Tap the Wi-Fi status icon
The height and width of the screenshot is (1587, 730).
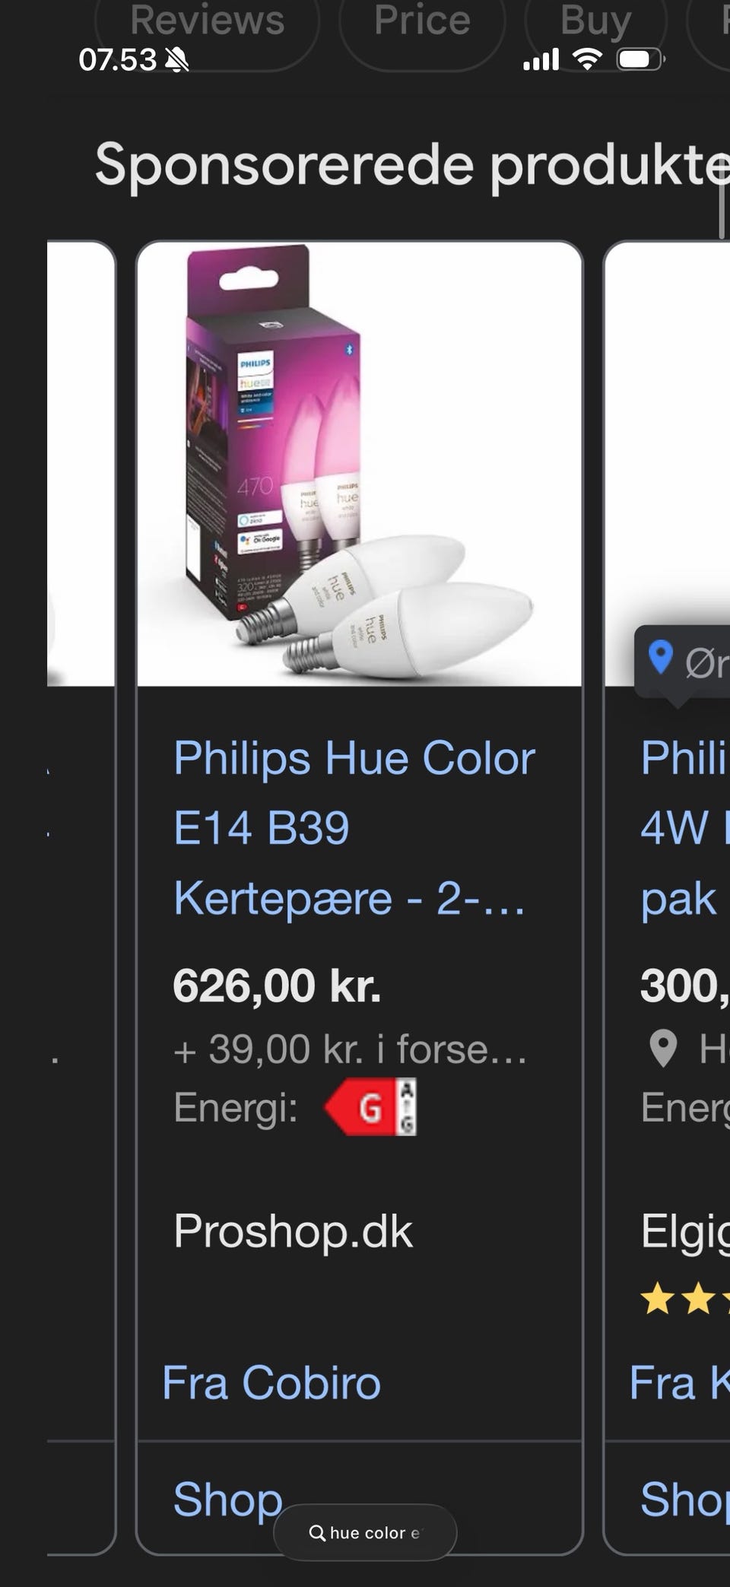click(x=586, y=59)
